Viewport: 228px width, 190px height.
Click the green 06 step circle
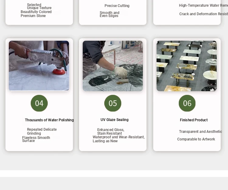187,103
